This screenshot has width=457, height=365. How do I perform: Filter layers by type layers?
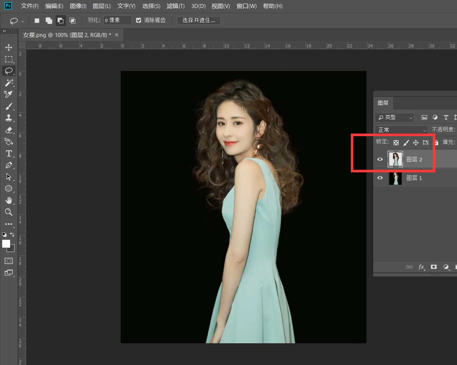point(446,117)
